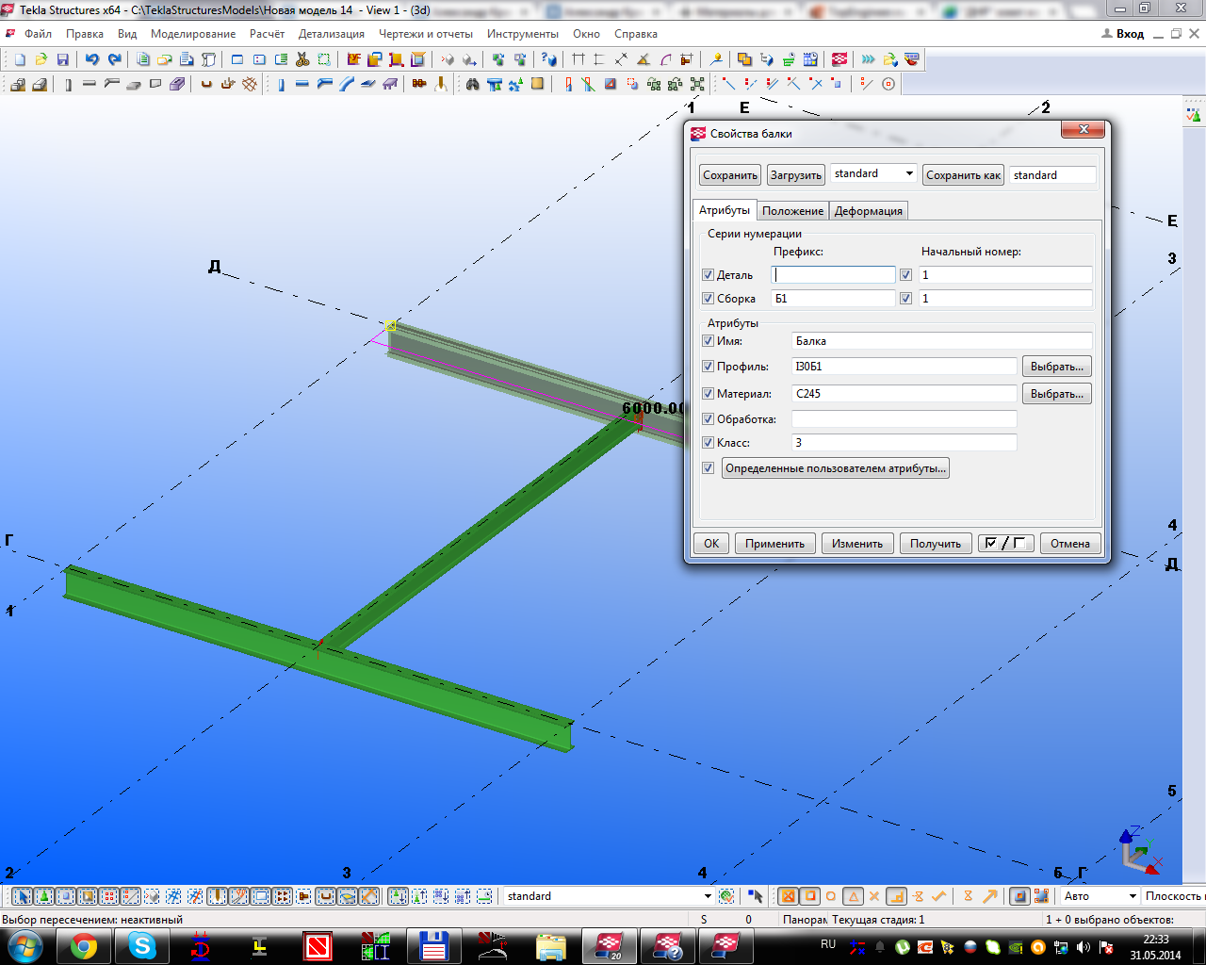Screen dimensions: 1206x965
Task: Expand the standard dropdown in beam properties
Action: [909, 174]
